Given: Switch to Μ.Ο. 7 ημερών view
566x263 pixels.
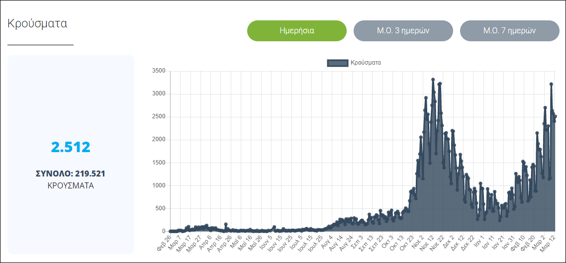Looking at the screenshot, I should pyautogui.click(x=509, y=31).
